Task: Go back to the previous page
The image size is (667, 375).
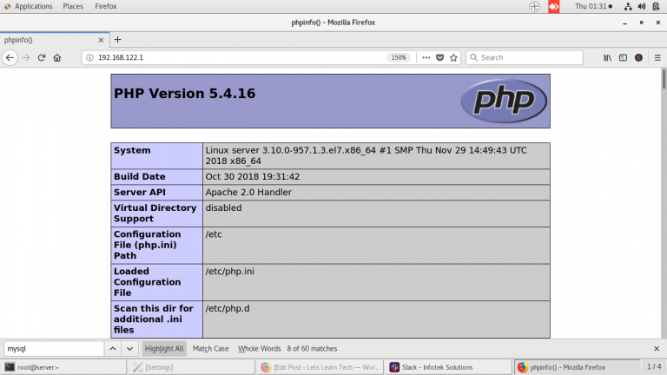Action: pyautogui.click(x=10, y=57)
